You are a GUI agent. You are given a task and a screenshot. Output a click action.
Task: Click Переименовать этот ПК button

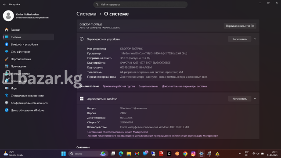click(240, 26)
